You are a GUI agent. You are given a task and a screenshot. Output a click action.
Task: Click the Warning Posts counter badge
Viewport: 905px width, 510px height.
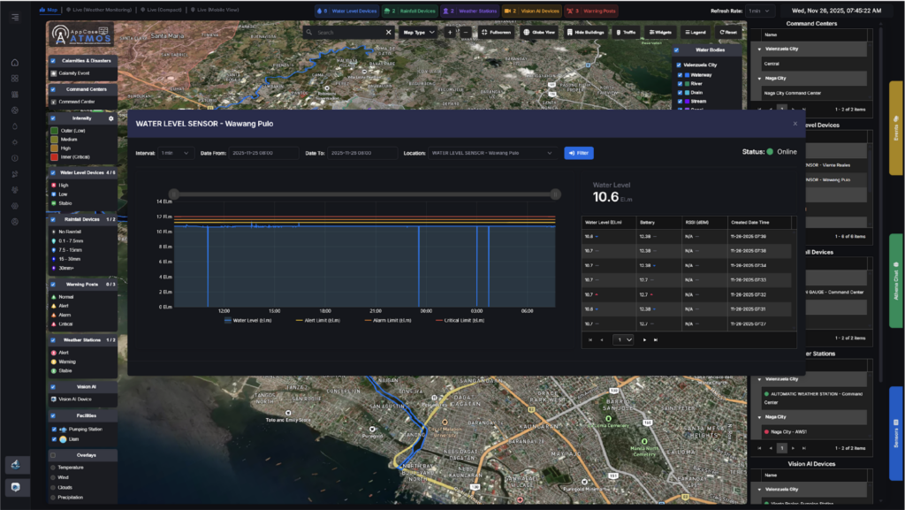coord(591,11)
